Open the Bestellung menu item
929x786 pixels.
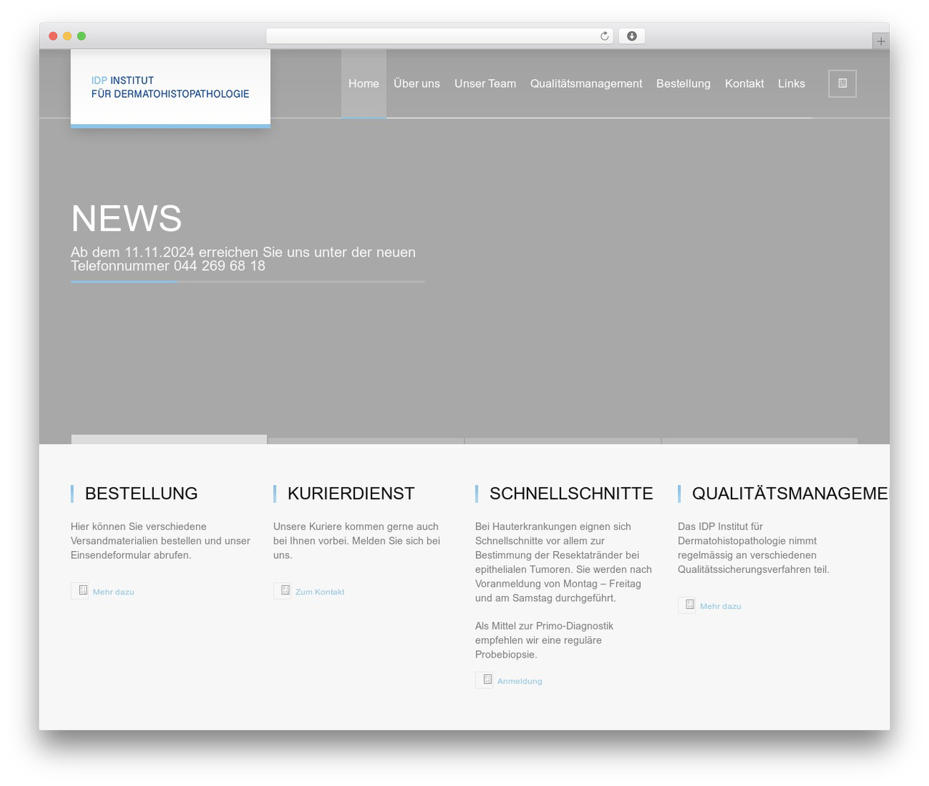tap(683, 83)
